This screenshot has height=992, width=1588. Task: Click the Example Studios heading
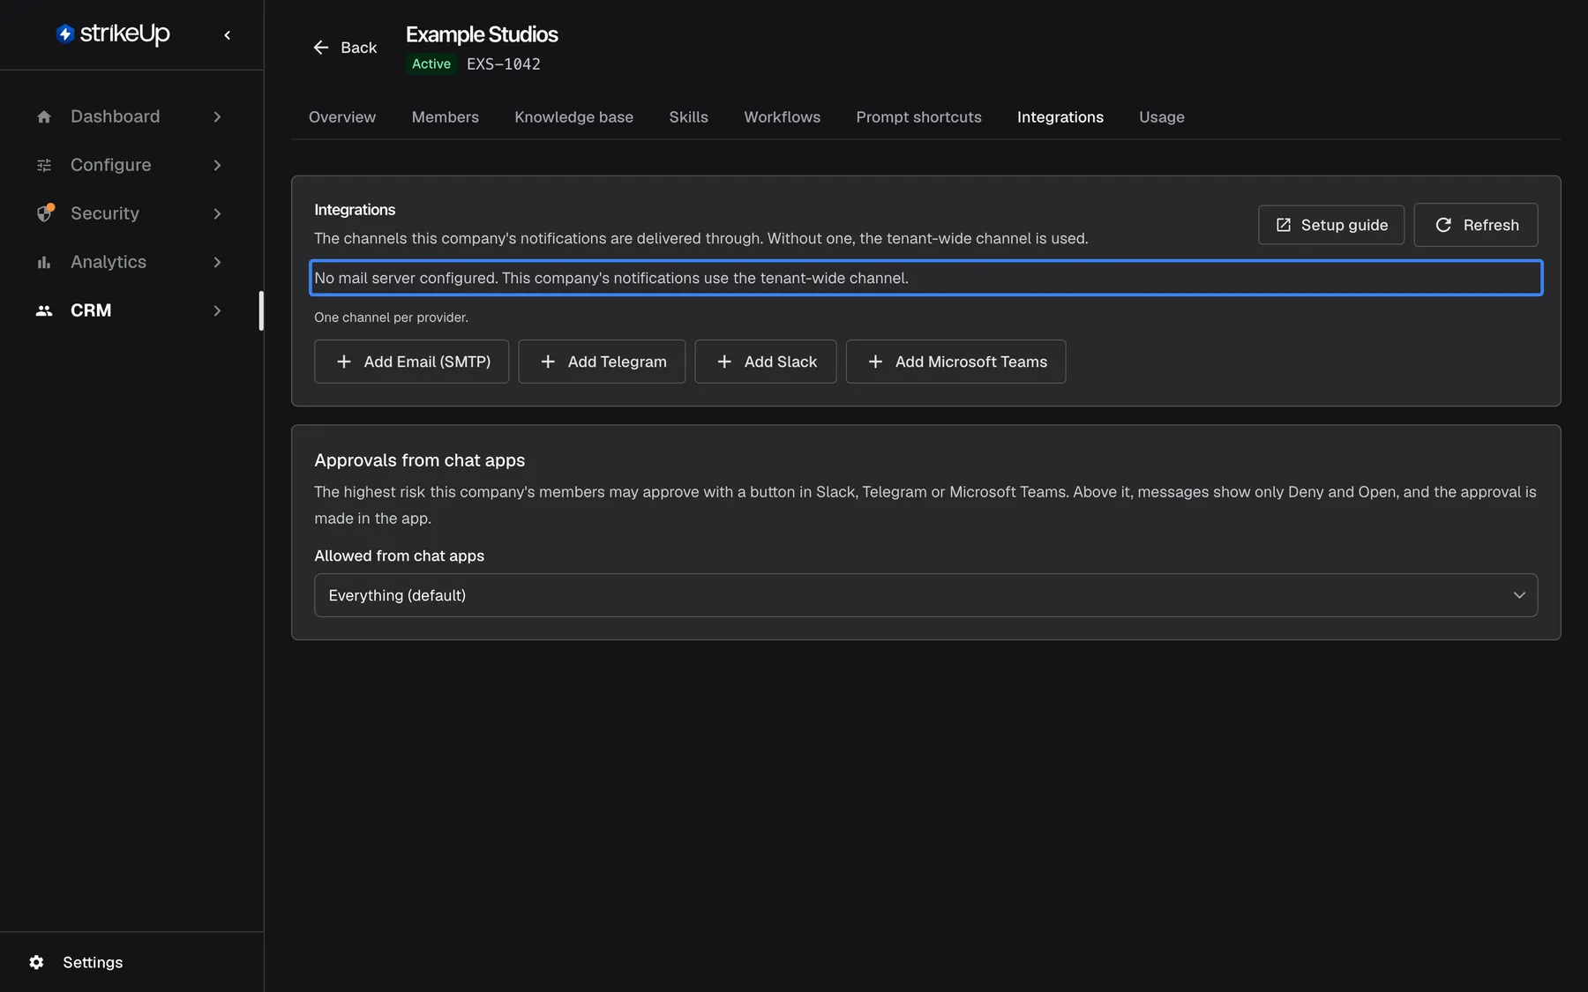point(482,34)
